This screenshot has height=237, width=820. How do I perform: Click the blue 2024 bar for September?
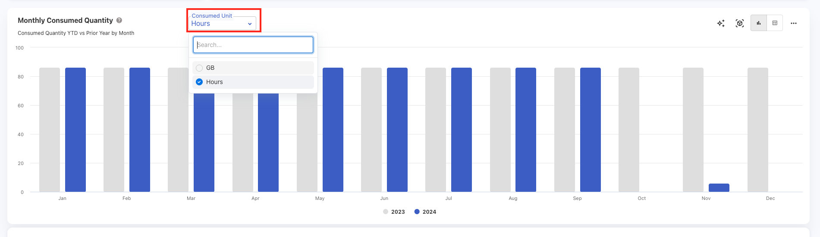pos(591,129)
